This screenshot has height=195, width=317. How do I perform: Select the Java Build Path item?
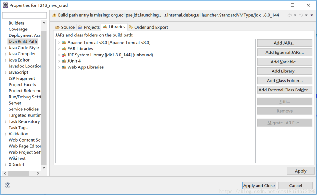(x=23, y=42)
